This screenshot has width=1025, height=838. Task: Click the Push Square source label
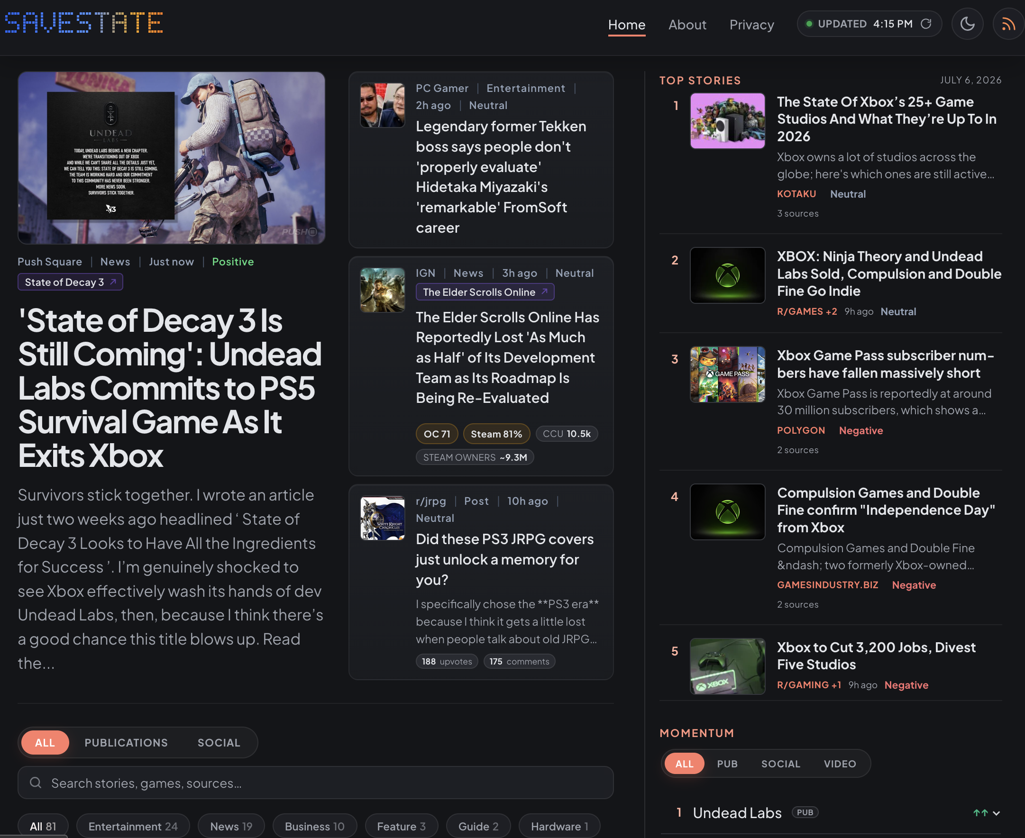(x=50, y=261)
